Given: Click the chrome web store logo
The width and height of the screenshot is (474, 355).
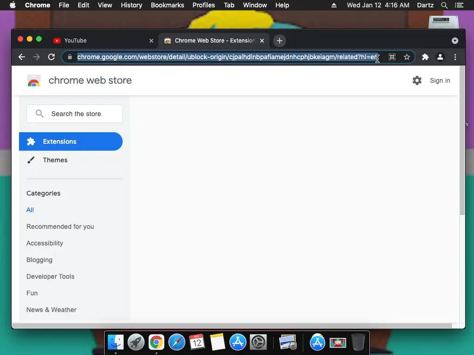Looking at the screenshot, I should (x=34, y=80).
